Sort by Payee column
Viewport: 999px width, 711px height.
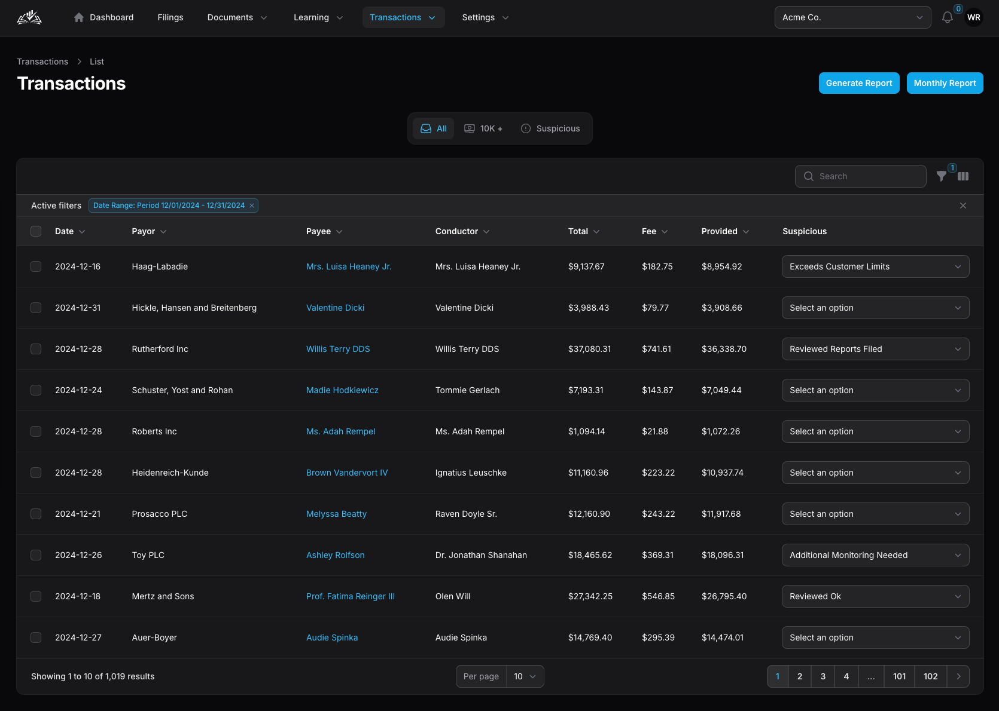tap(324, 231)
